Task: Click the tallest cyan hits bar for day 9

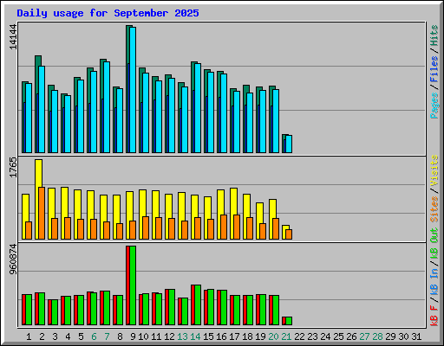Action: pos(133,90)
